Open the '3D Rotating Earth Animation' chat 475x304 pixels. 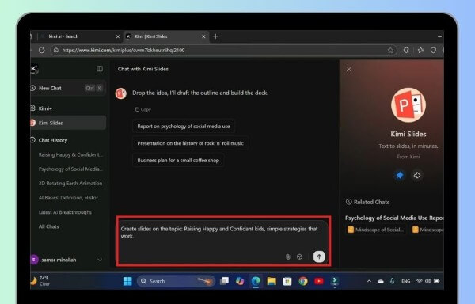point(70,183)
